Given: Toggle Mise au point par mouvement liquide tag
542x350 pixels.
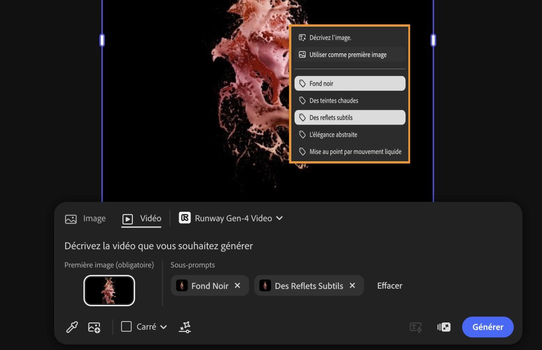Looking at the screenshot, I should pyautogui.click(x=350, y=152).
